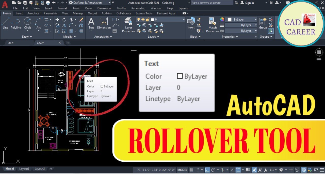Activate the Move tool
This screenshot has height=183, width=325.
tap(57, 20)
